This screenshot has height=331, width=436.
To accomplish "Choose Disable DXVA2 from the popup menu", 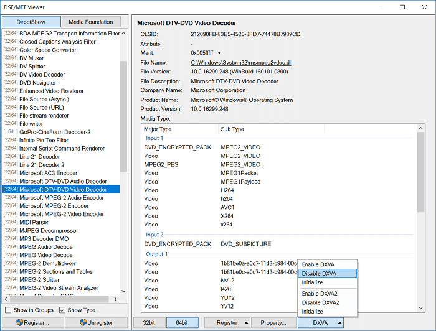I will coord(327,302).
